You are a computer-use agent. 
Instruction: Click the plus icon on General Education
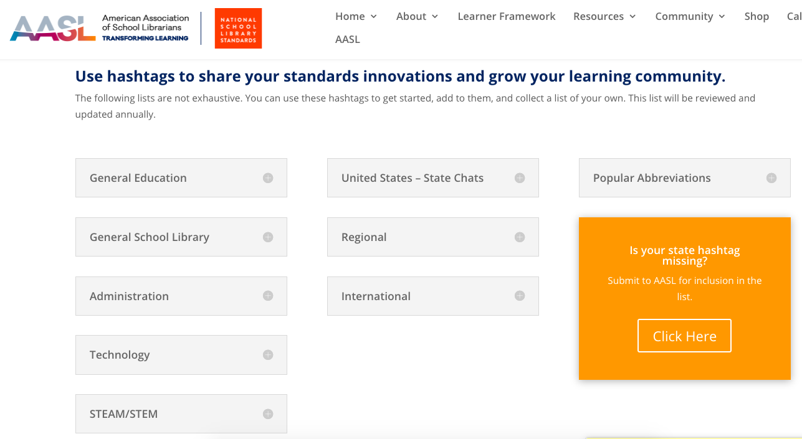pyautogui.click(x=268, y=177)
